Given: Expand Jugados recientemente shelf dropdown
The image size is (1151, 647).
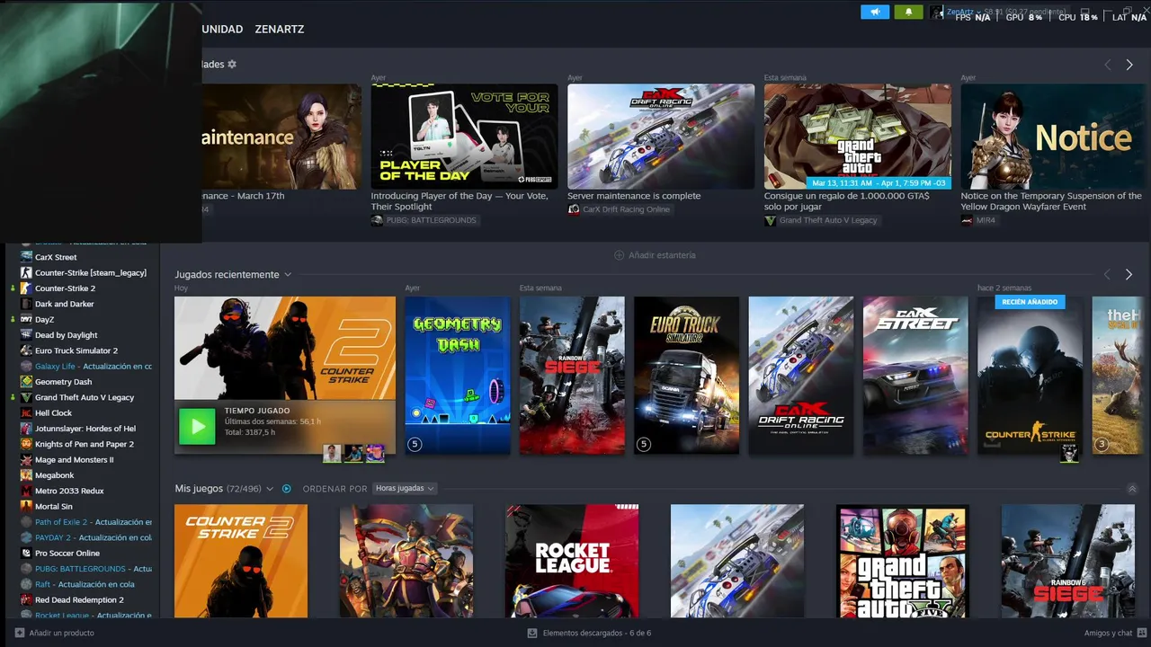Looking at the screenshot, I should 288,274.
